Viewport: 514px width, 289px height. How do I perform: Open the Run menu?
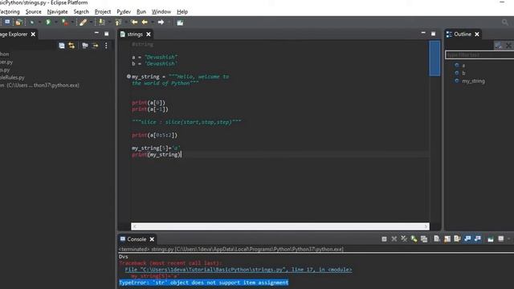click(x=141, y=12)
